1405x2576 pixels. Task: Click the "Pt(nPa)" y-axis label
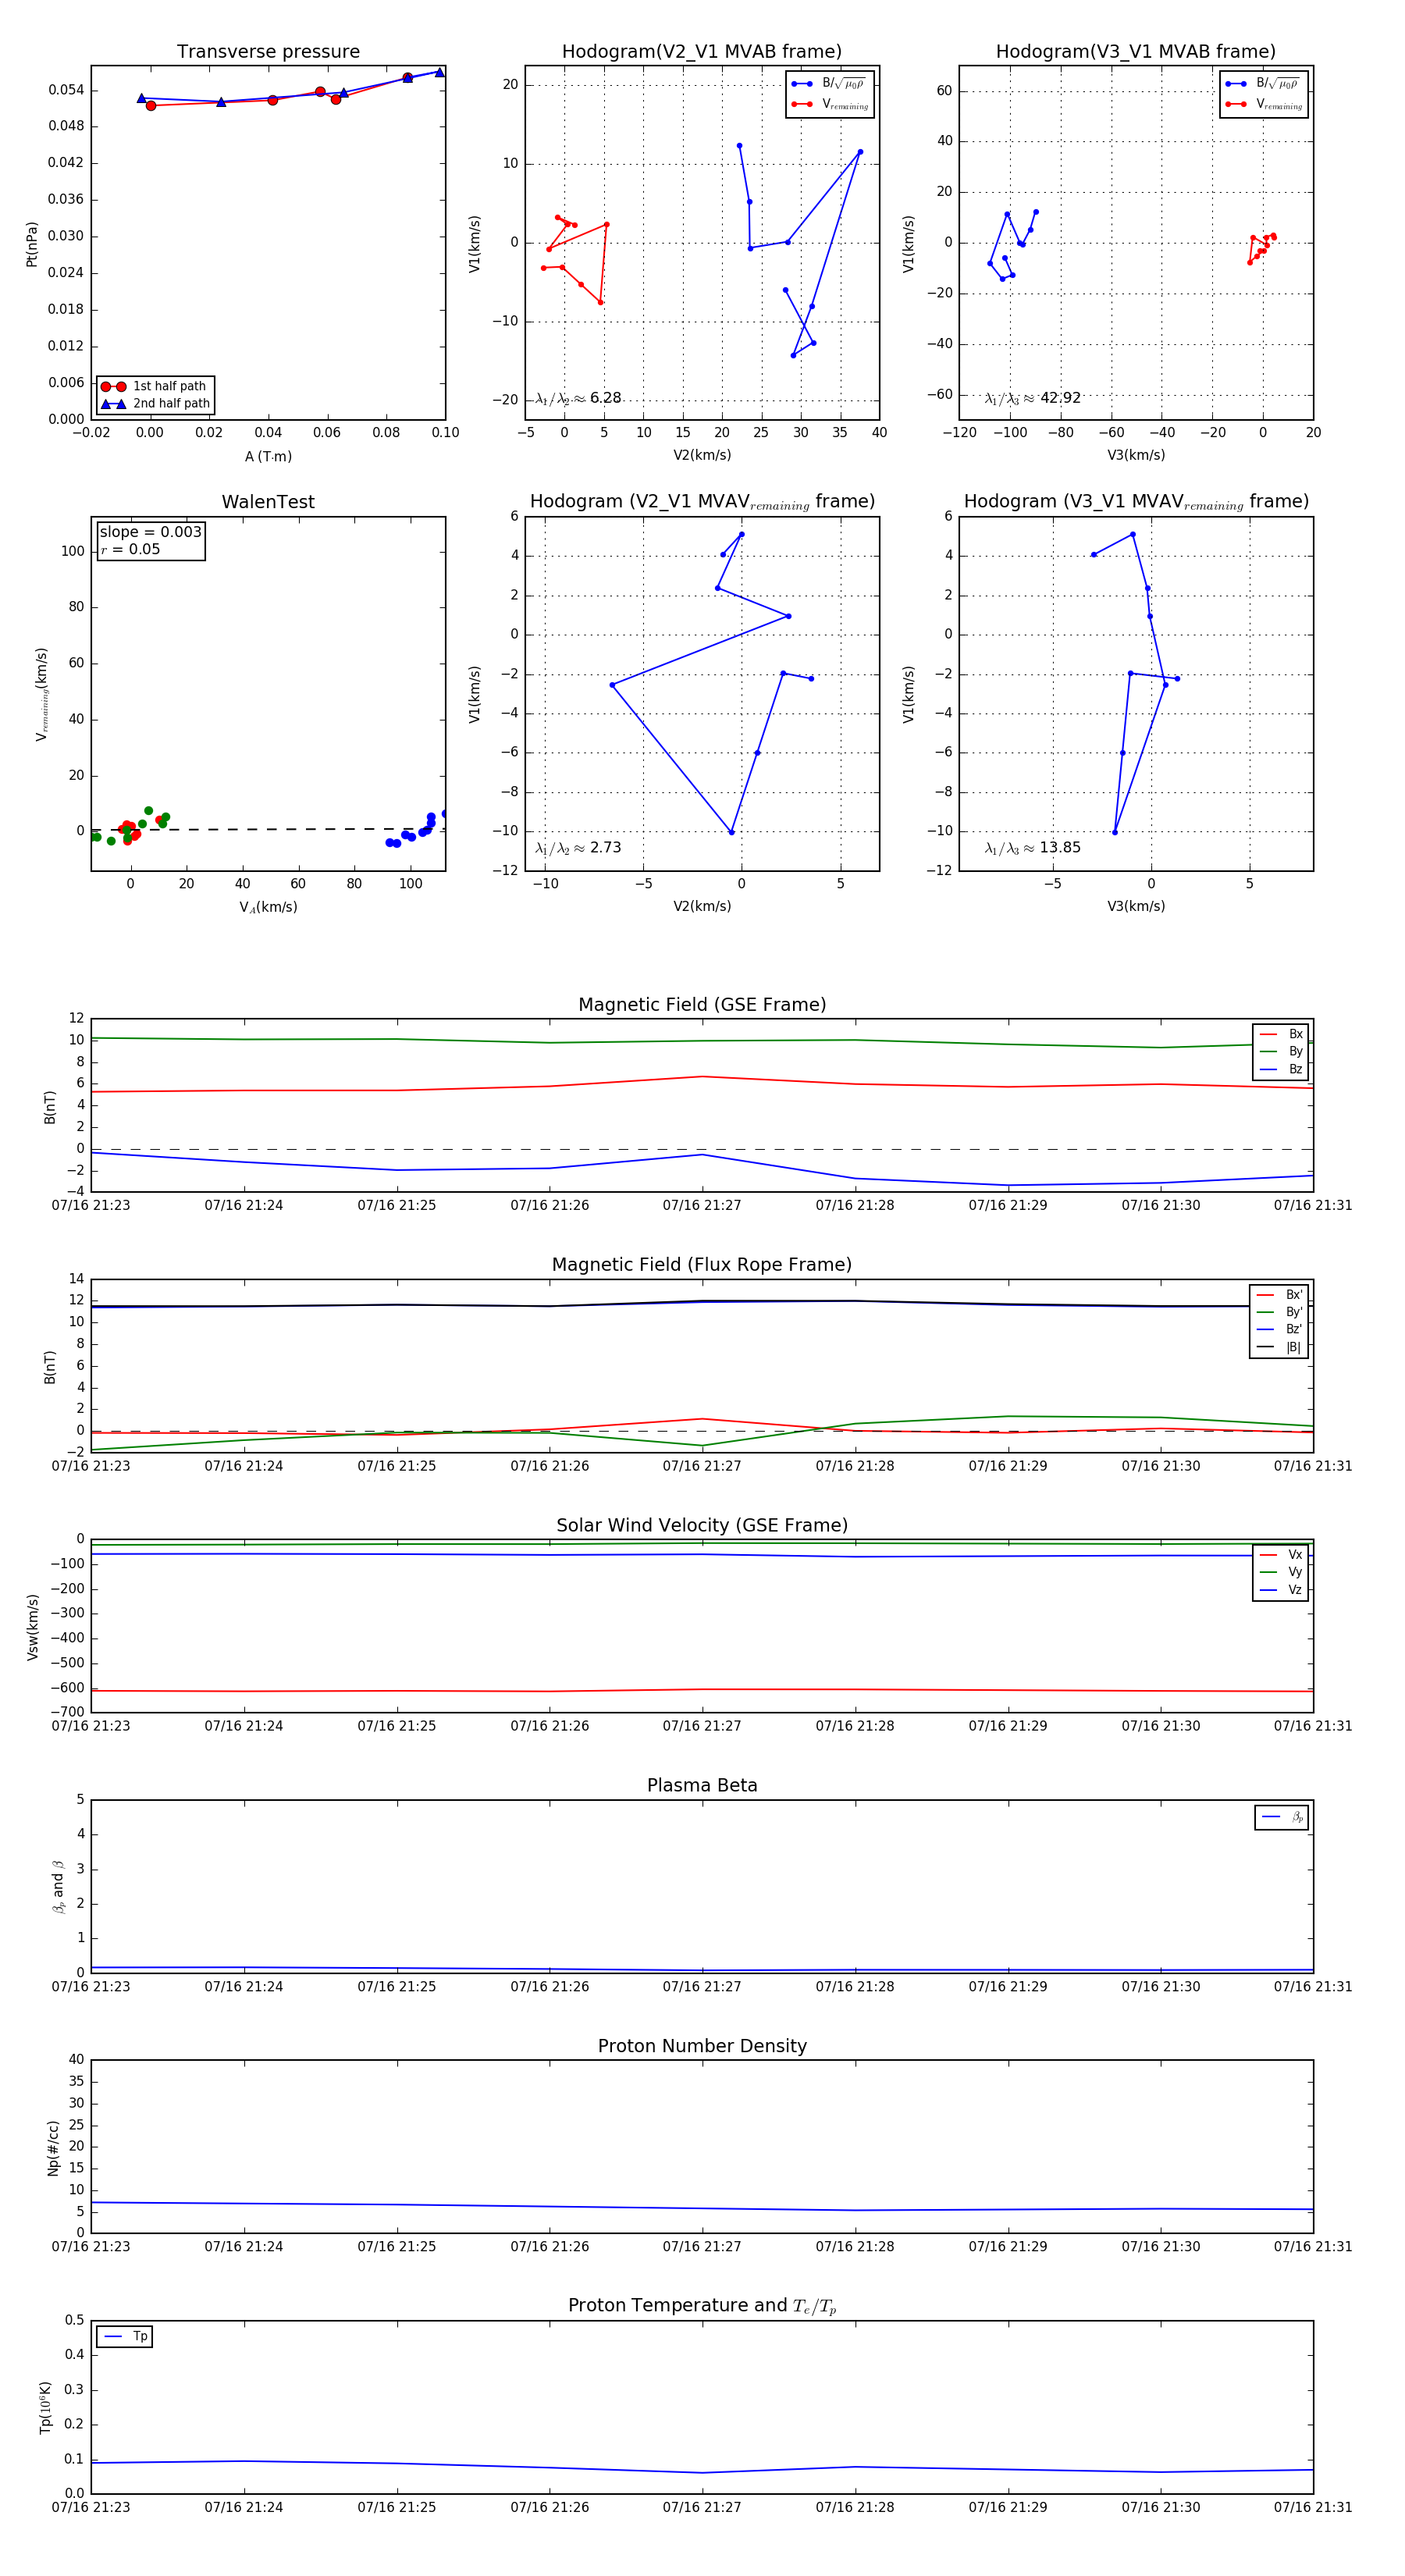click(x=31, y=243)
